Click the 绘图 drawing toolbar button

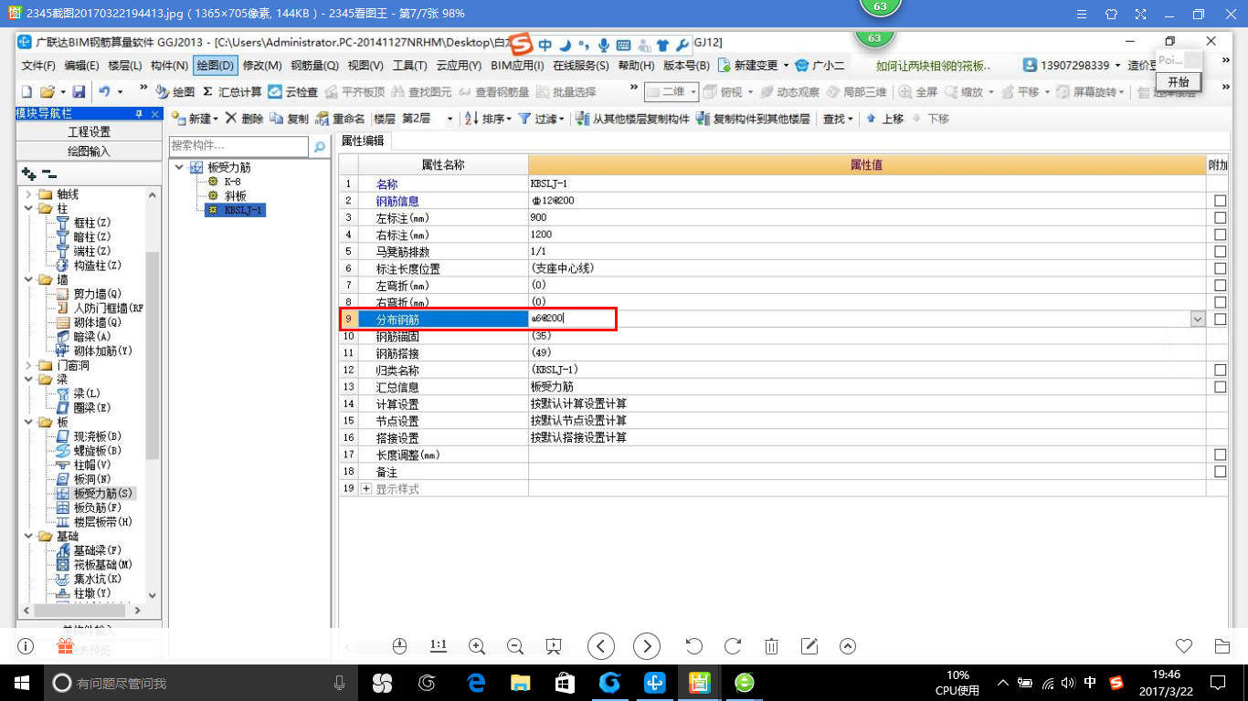coord(175,92)
